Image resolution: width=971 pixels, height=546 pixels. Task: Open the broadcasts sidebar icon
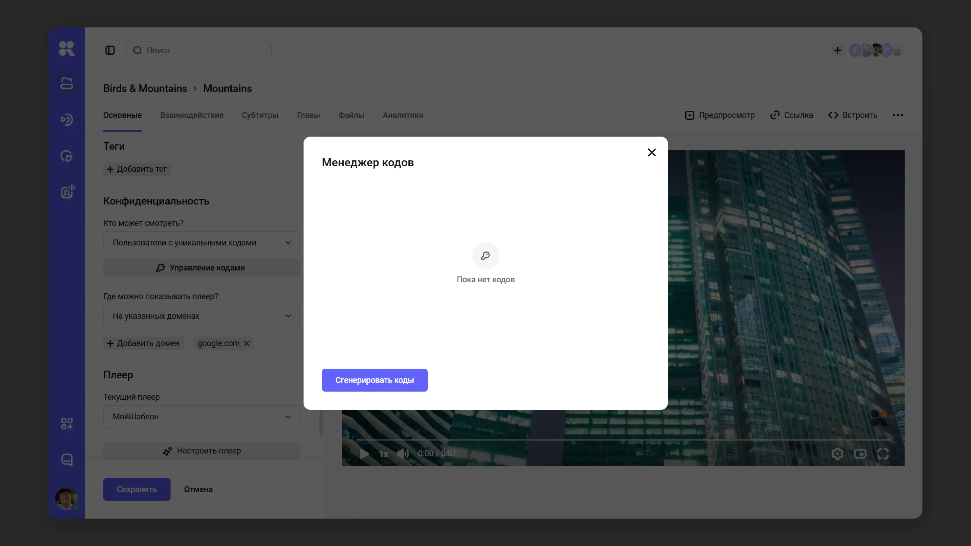tap(67, 120)
